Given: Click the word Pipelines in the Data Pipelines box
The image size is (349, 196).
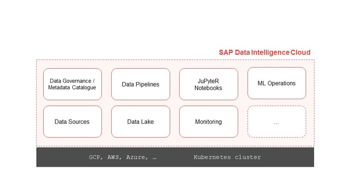Looking at the screenshot, I should (148, 84).
